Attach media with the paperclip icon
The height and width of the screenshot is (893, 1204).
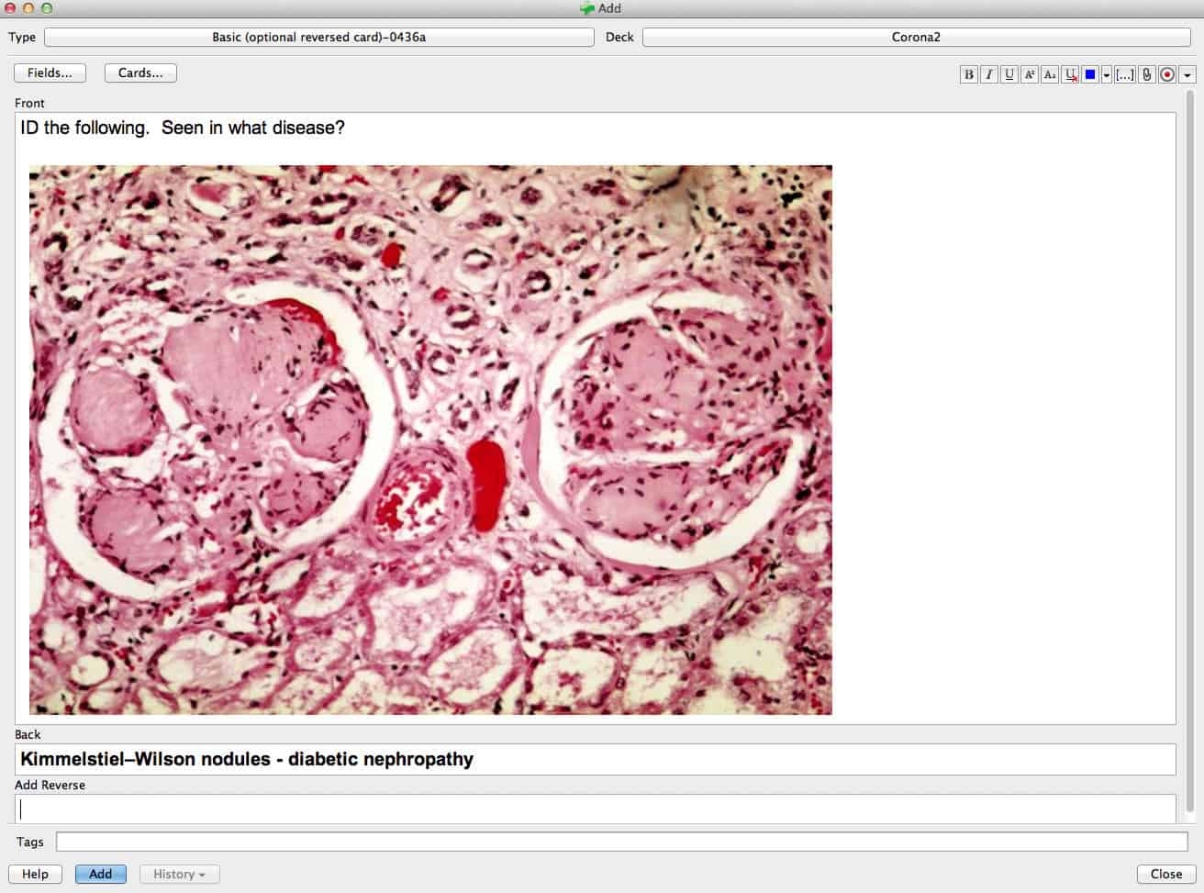(1146, 75)
